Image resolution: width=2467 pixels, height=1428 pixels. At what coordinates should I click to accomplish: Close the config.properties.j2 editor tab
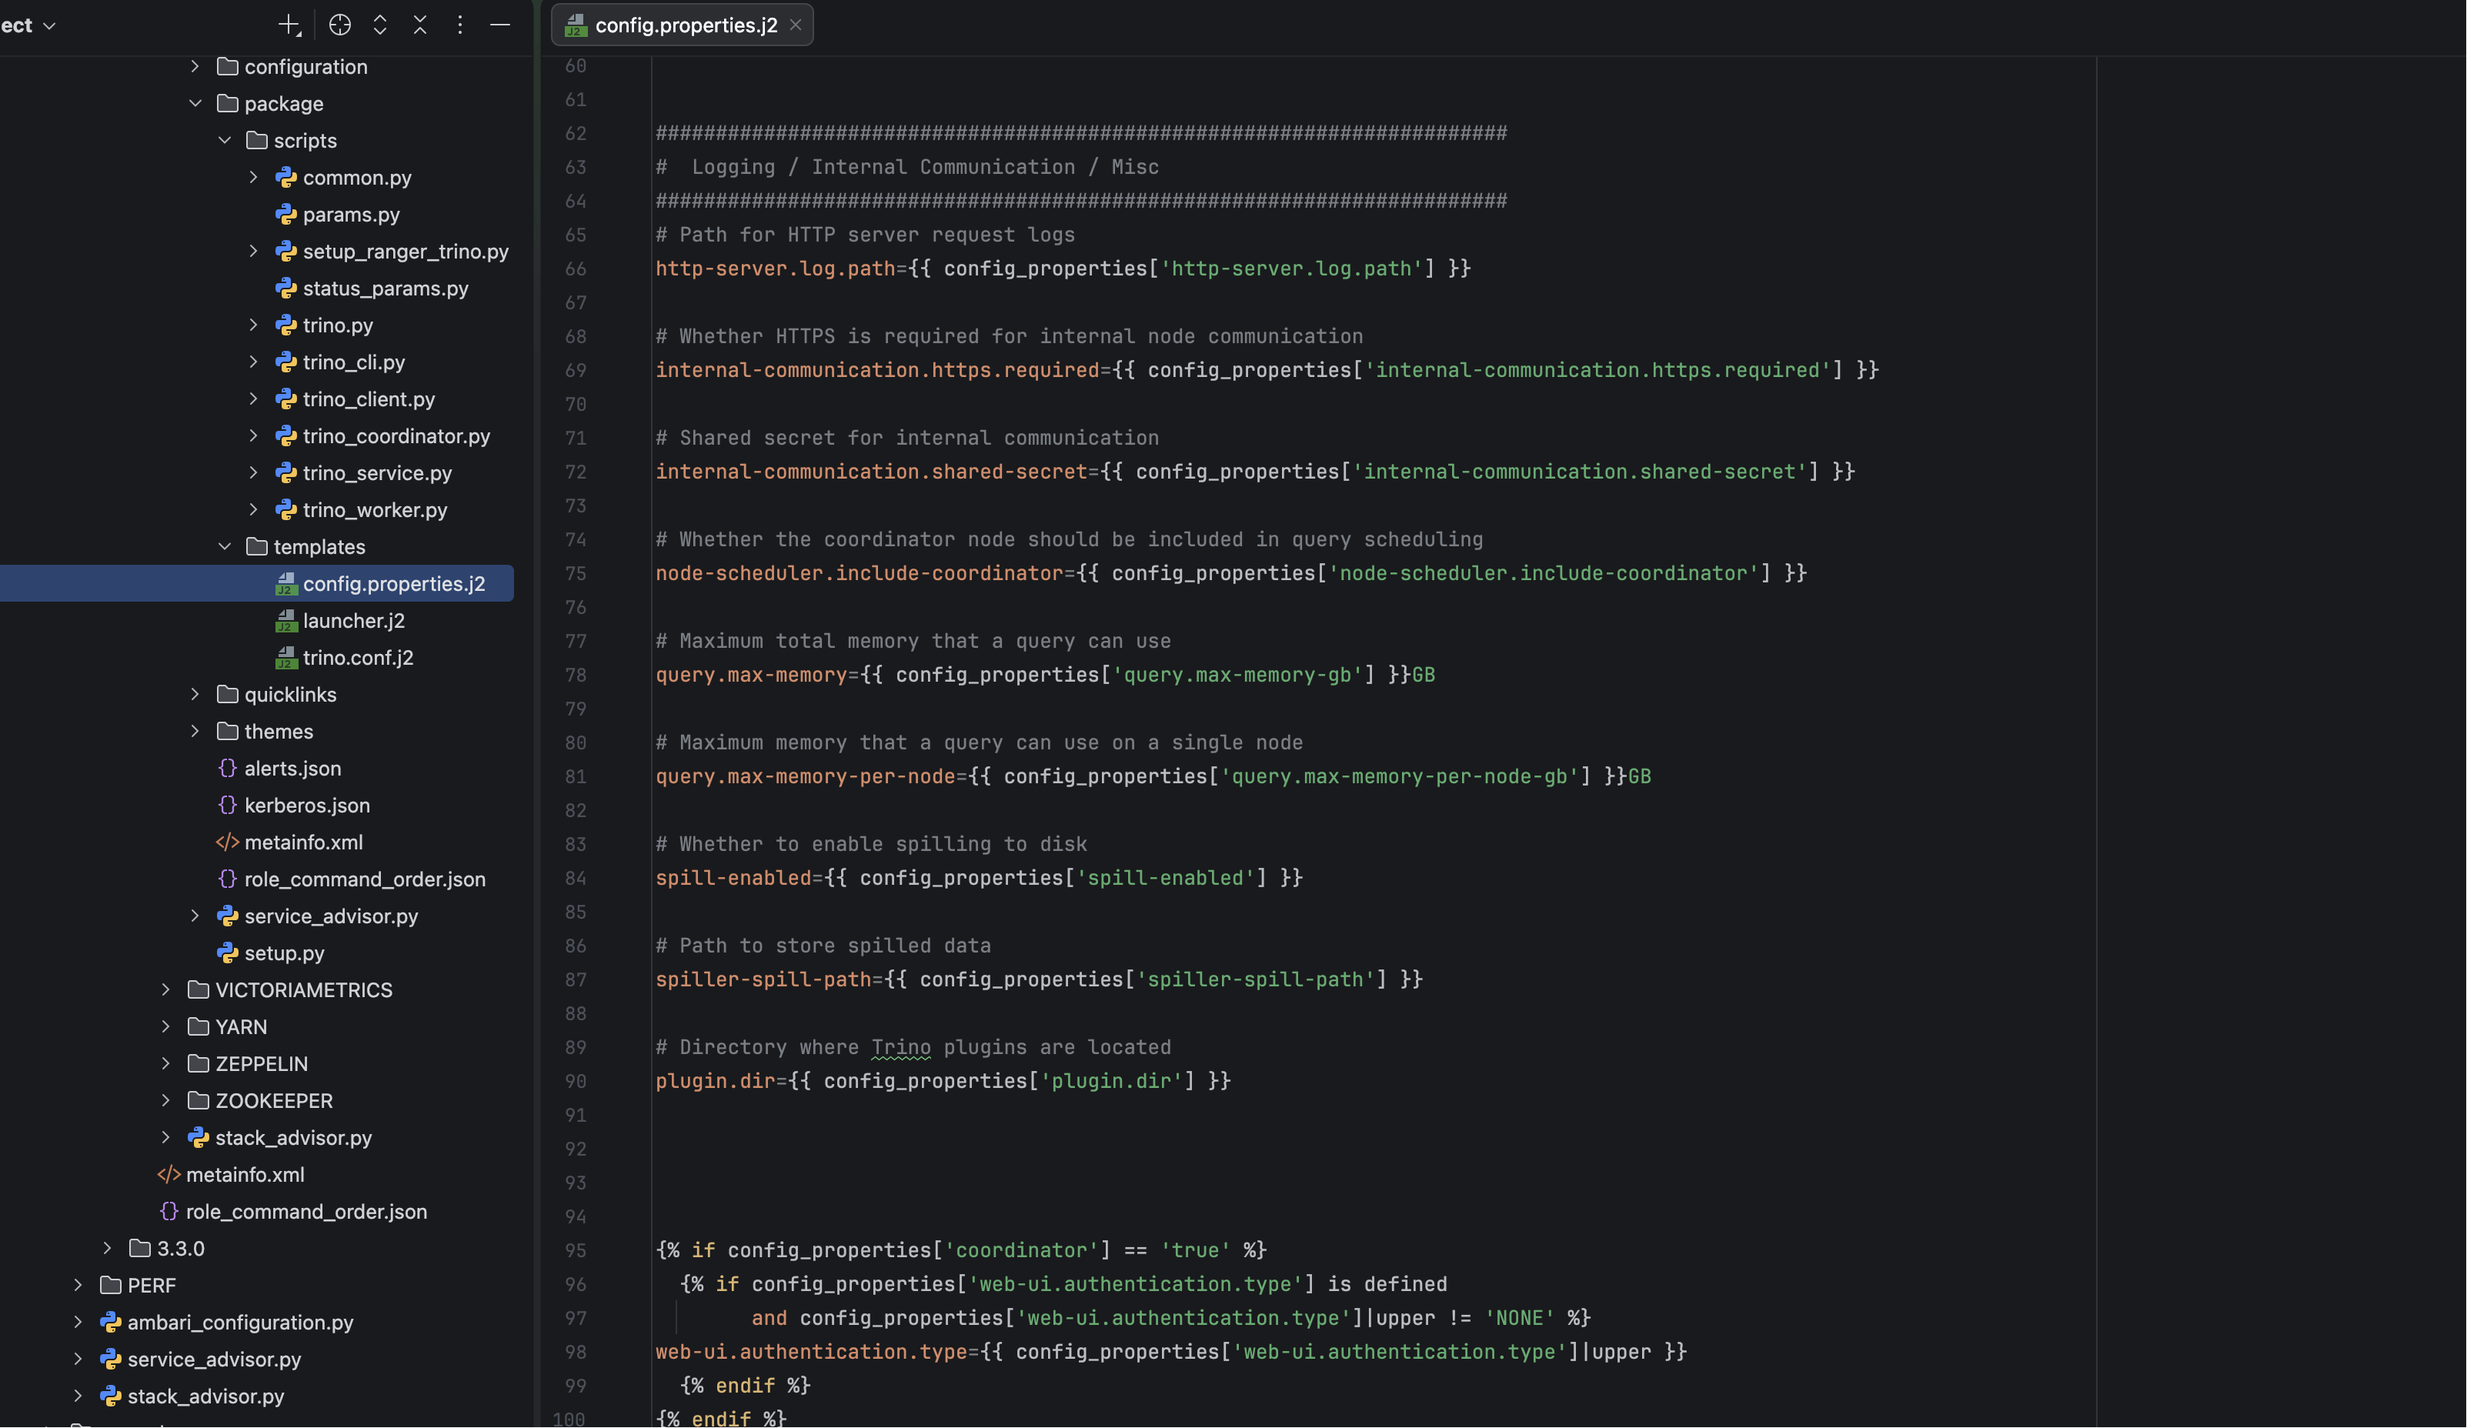click(796, 25)
